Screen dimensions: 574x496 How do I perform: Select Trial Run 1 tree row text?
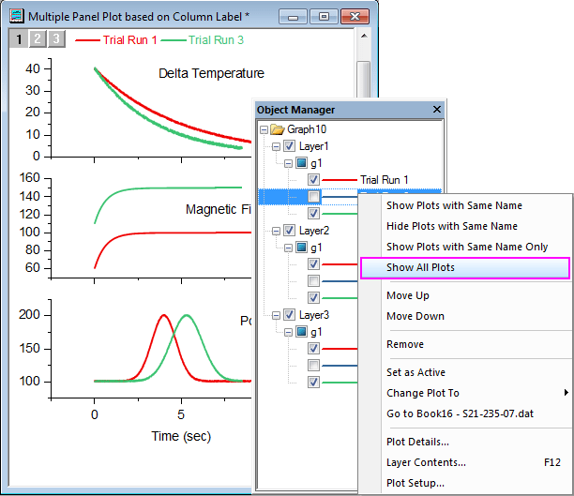click(384, 180)
